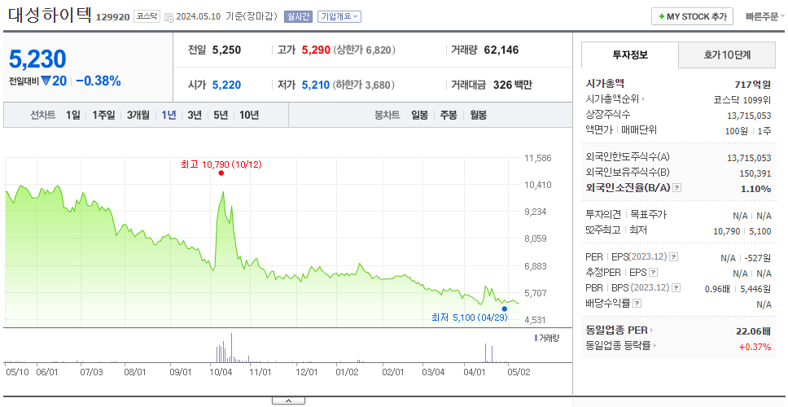Click 외국인소진율 value 1.10%
Screen dimensions: 788x407
[x=755, y=189]
